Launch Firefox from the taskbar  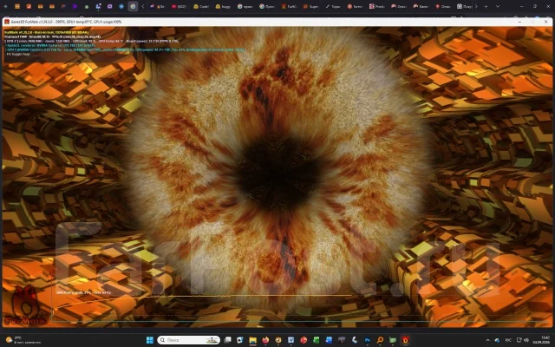point(265,340)
